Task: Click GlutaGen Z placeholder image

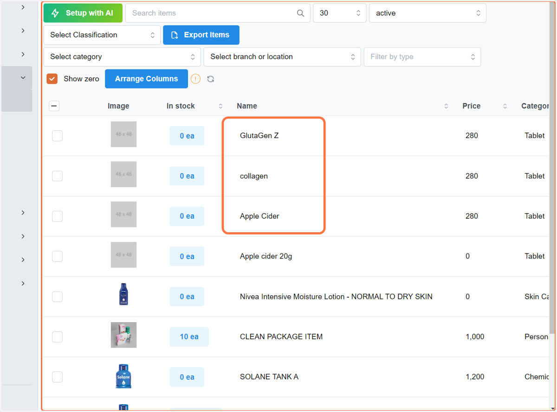Action: pos(123,134)
